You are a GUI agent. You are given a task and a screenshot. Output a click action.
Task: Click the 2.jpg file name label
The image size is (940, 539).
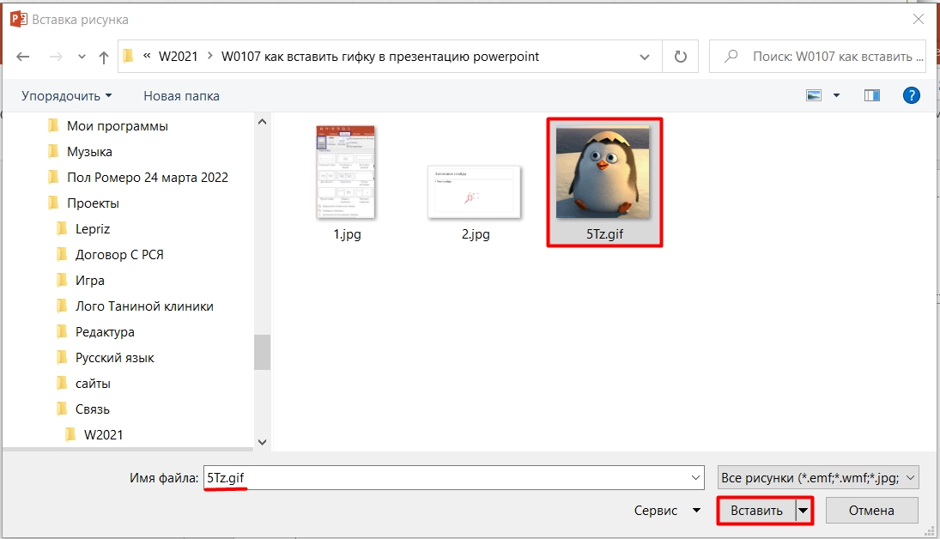tap(476, 234)
